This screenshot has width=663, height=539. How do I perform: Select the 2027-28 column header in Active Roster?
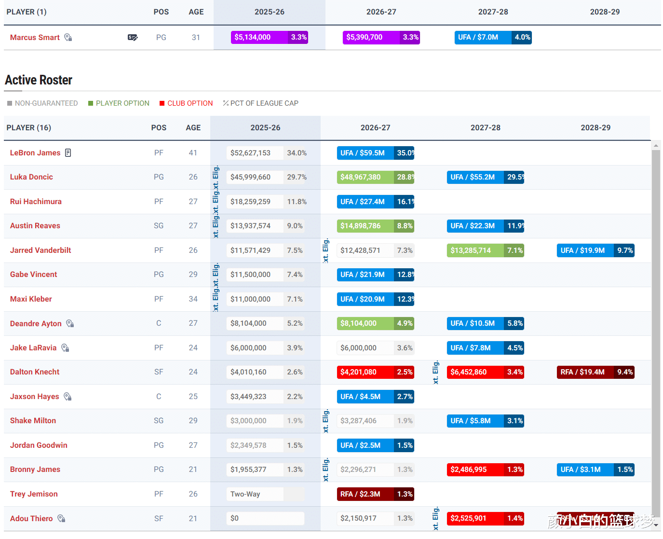(x=486, y=127)
